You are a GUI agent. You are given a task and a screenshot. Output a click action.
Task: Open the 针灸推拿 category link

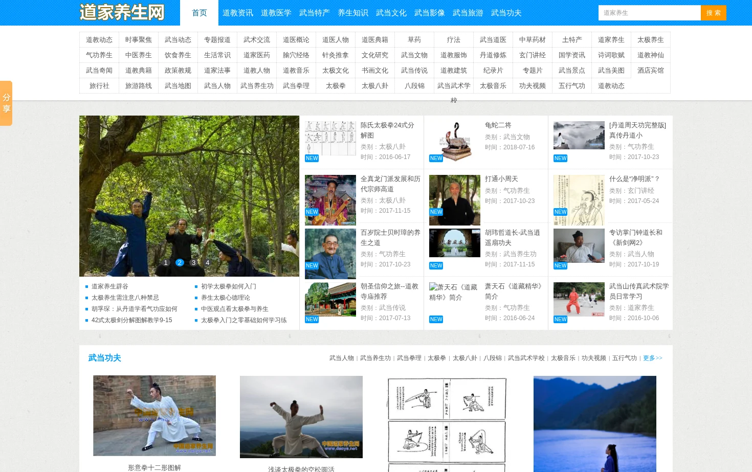point(336,55)
